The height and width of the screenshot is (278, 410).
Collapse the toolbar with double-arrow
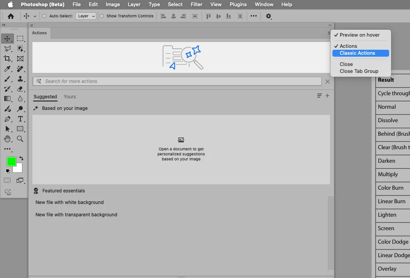pyautogui.click(x=3, y=25)
